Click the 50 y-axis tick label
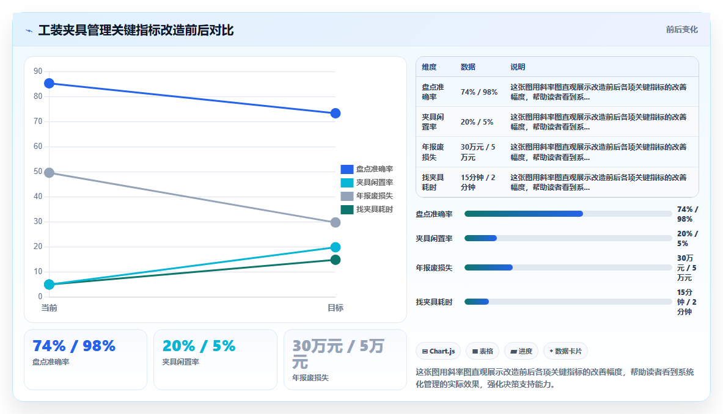723x414 pixels. click(x=38, y=172)
